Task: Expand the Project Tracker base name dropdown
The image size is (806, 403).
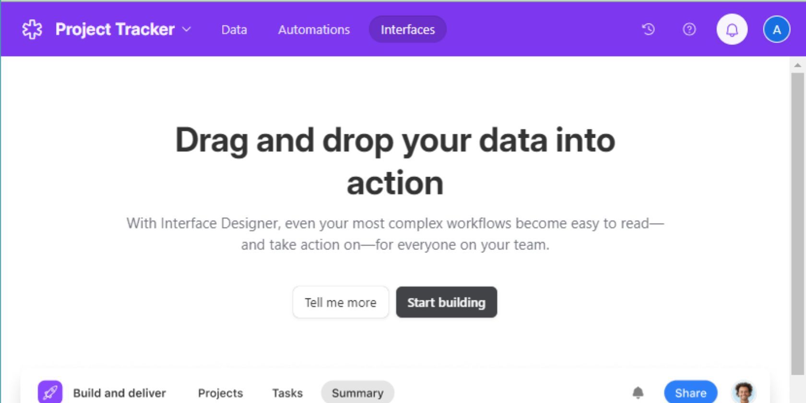Action: click(x=187, y=29)
